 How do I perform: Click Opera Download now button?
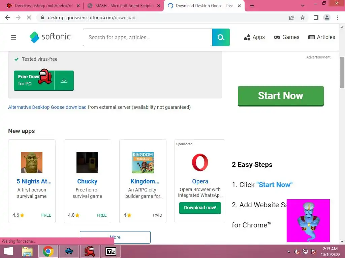click(200, 208)
